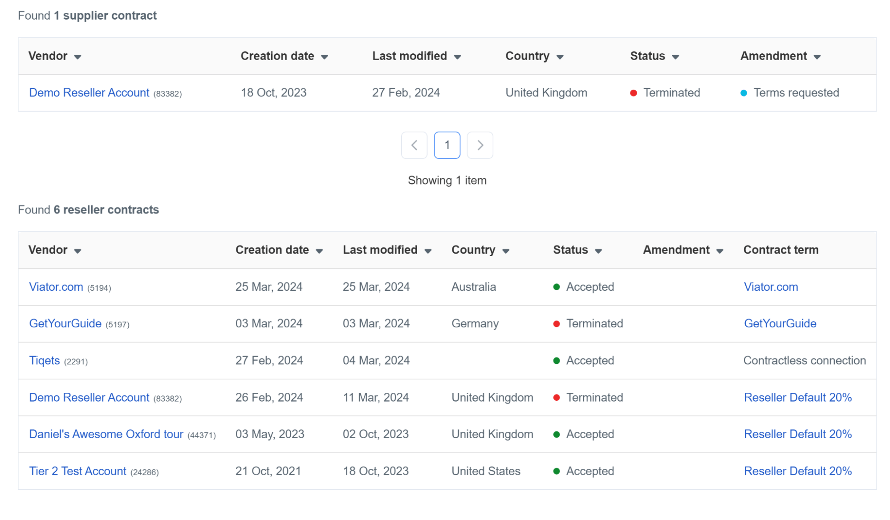Screen dimensions: 890x520
Task: Click the GetYourGuide contract term link
Action: point(779,323)
